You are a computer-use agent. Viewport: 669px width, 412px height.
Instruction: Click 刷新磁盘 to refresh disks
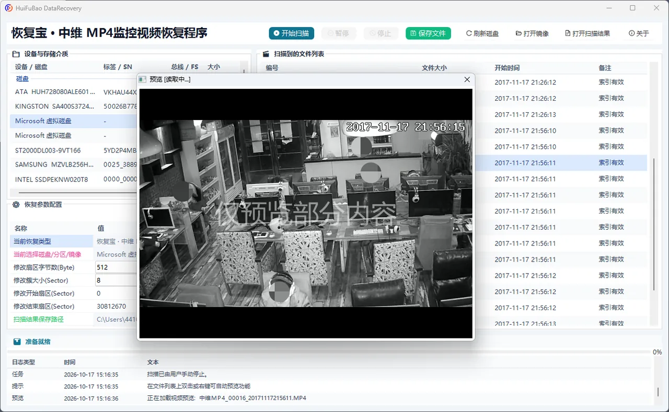[x=482, y=33]
